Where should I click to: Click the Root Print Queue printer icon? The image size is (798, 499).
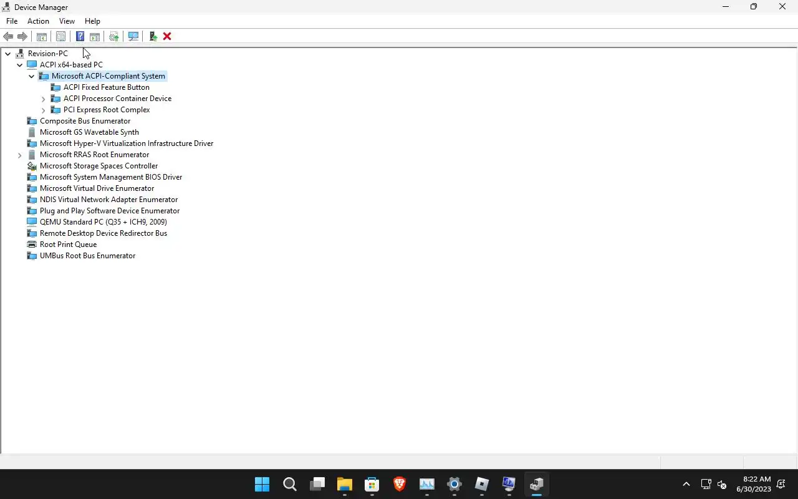pos(32,245)
